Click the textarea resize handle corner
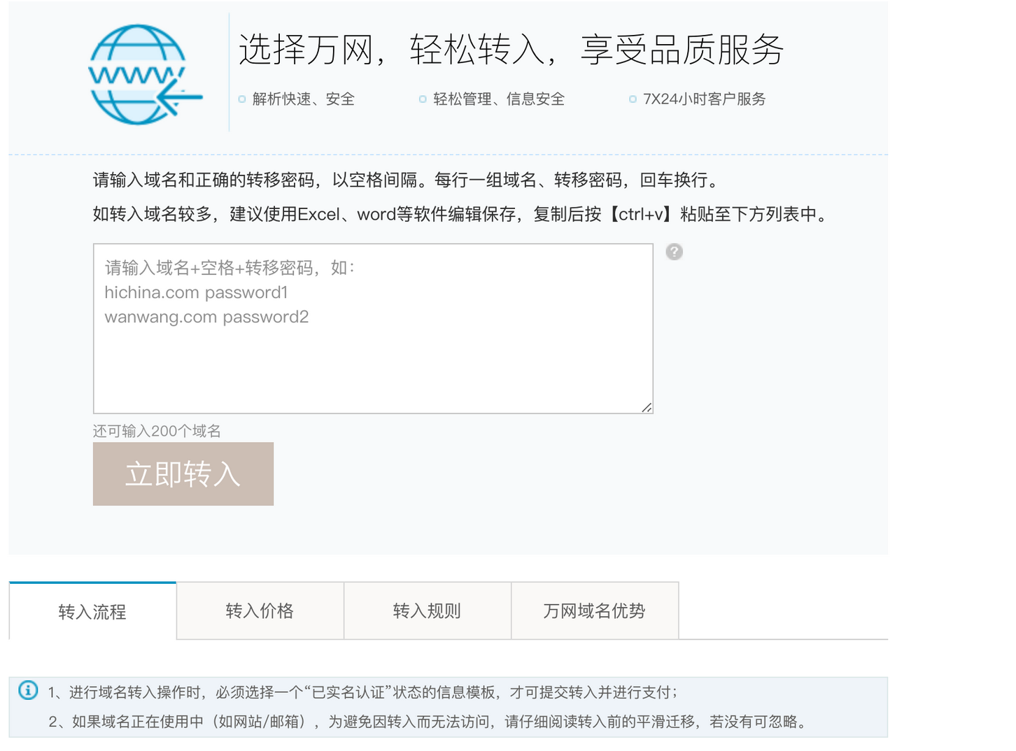 click(647, 407)
